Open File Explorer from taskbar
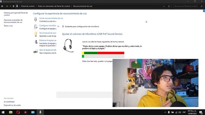 tap(11, 112)
